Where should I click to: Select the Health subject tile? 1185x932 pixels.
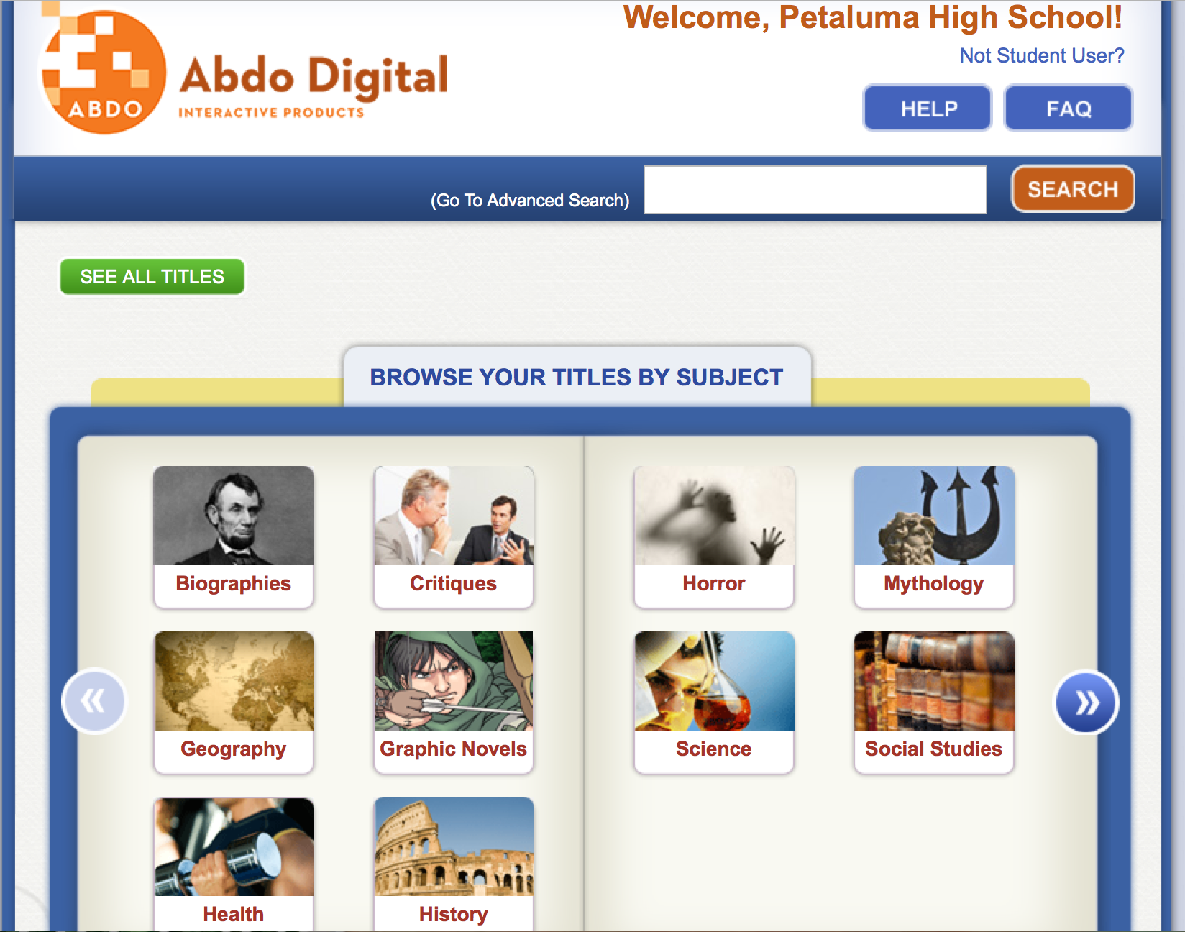click(x=234, y=864)
